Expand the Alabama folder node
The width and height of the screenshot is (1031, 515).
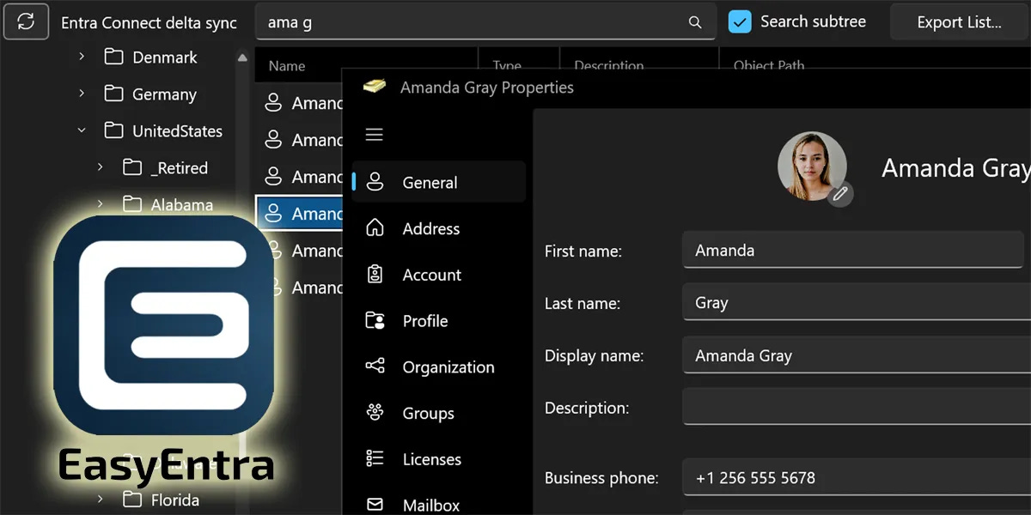click(101, 204)
